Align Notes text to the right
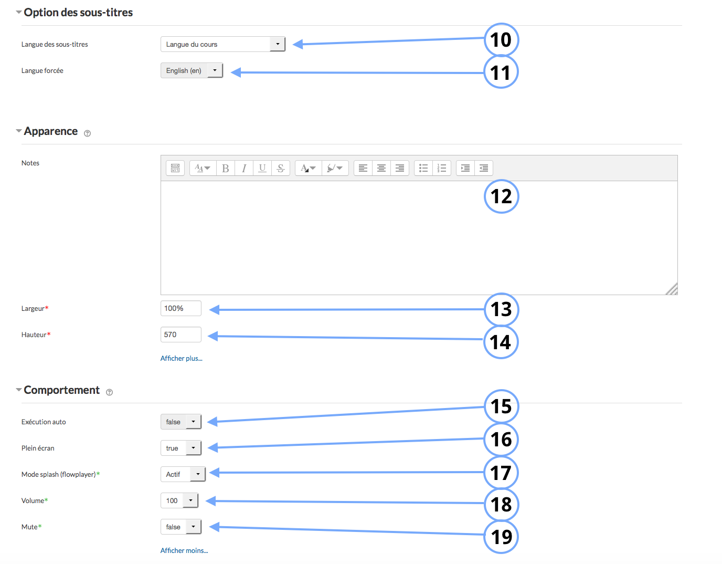 [400, 168]
